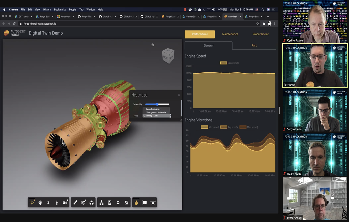Pick the checked Average Cost option
This screenshot has height=222, width=349.
tap(152, 116)
